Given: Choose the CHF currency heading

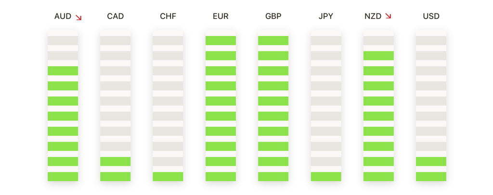Looking at the screenshot, I should pos(168,17).
